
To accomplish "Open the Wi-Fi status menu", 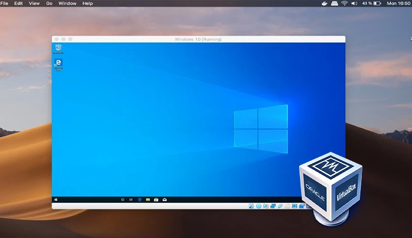I will click(344, 3).
